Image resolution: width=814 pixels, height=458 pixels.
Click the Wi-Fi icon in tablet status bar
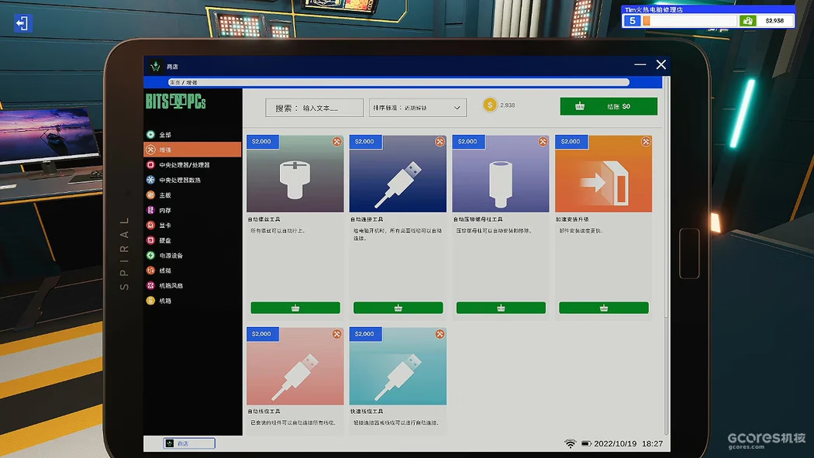tap(571, 443)
